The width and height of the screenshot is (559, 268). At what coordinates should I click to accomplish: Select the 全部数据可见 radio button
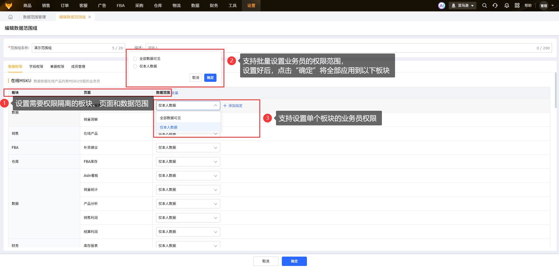(135, 59)
